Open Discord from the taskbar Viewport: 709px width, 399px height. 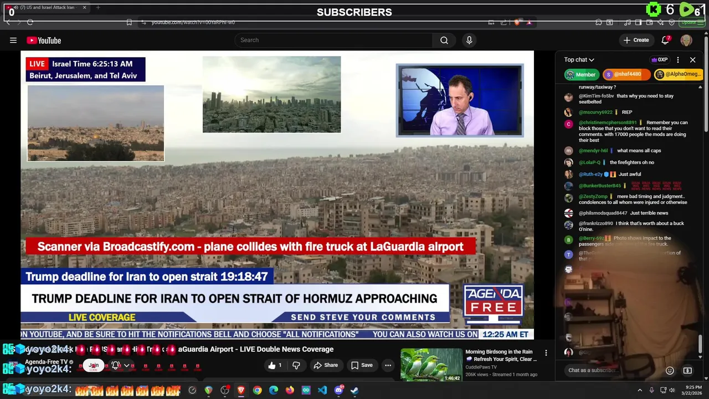pos(338,390)
